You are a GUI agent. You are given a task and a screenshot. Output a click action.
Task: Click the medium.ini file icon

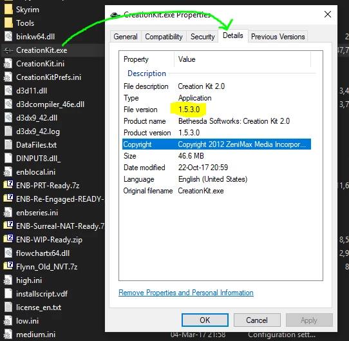point(8,335)
